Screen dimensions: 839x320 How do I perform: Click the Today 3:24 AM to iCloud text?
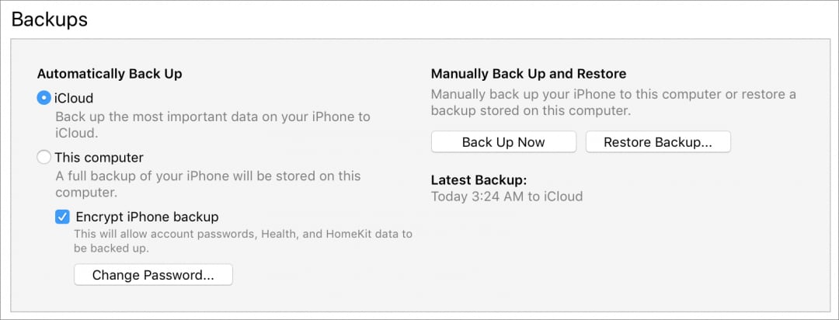coord(507,197)
